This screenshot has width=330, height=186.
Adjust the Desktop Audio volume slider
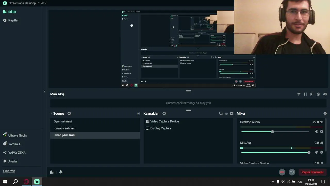click(275, 132)
